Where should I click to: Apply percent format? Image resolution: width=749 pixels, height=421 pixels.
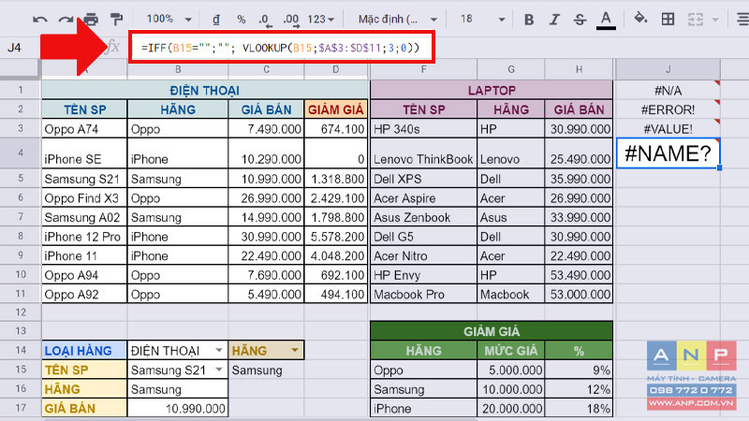[x=242, y=20]
